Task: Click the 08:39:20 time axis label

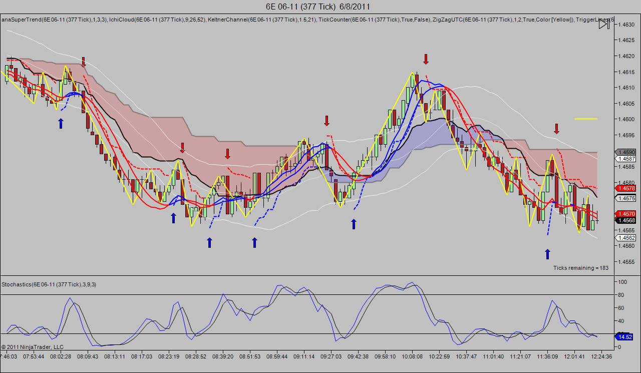Action: coord(223,357)
